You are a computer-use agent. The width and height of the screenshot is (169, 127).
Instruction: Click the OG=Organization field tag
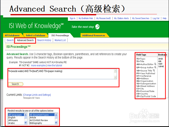(145, 81)
